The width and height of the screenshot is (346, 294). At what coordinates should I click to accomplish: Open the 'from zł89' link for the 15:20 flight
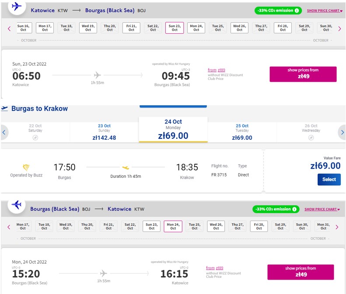pyautogui.click(x=214, y=268)
